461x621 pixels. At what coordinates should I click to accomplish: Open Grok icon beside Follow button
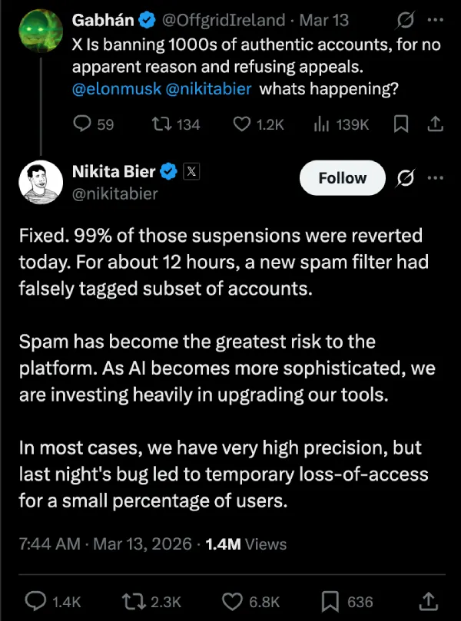[x=405, y=178]
